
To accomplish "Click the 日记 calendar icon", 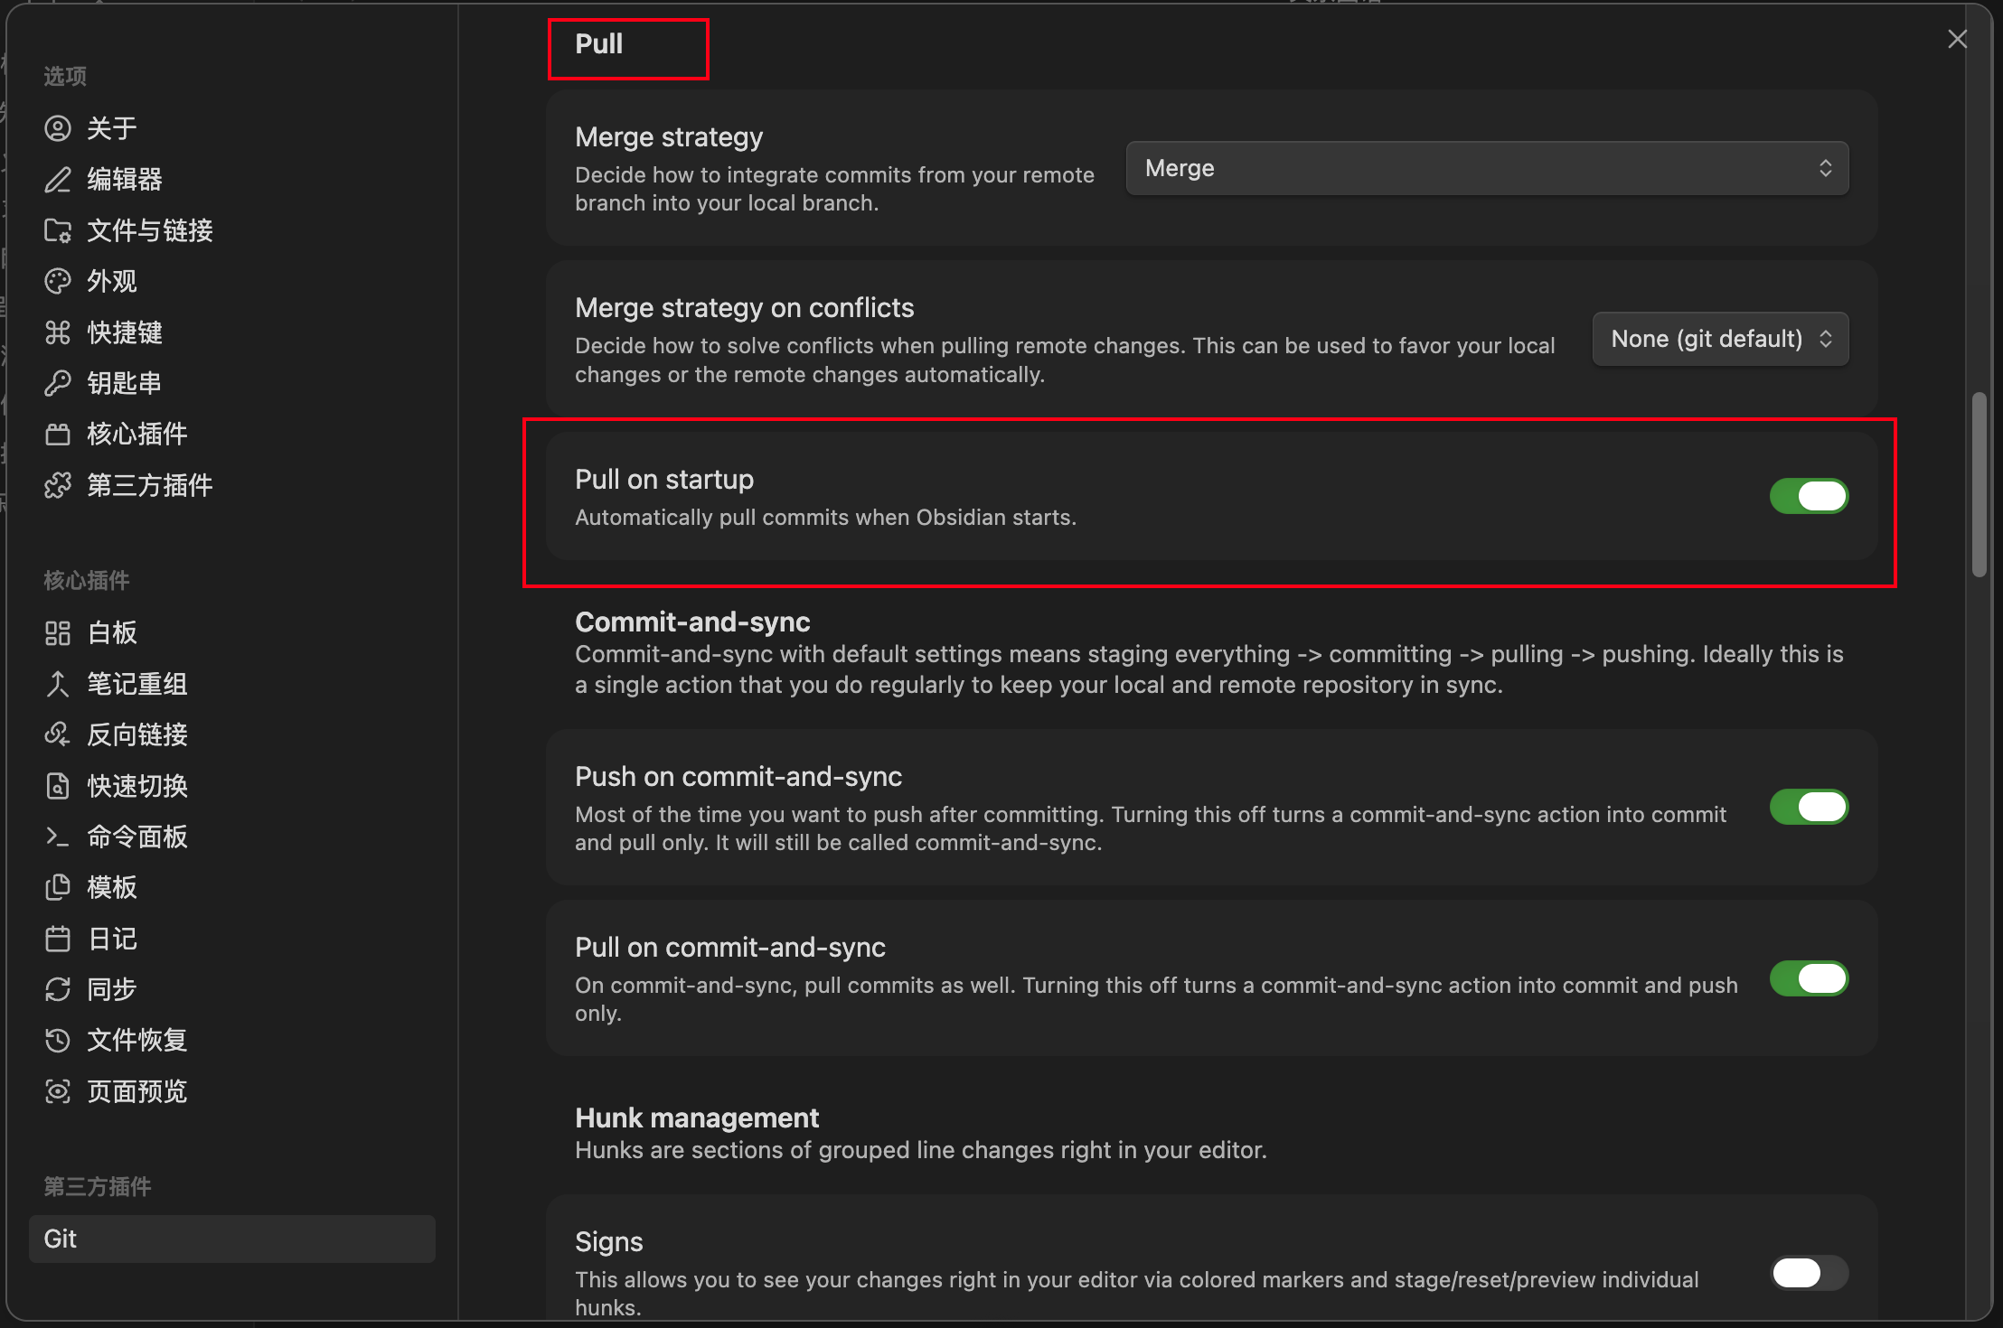I will coord(58,939).
